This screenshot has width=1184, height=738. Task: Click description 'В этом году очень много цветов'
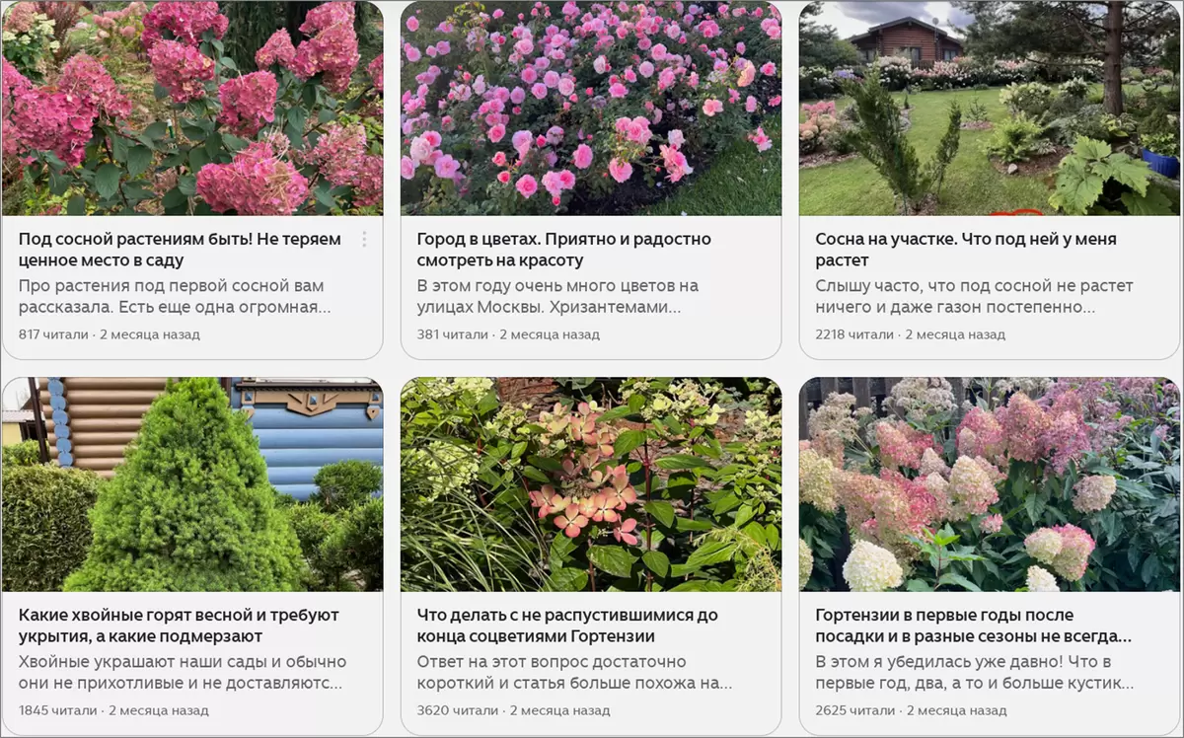tap(557, 297)
